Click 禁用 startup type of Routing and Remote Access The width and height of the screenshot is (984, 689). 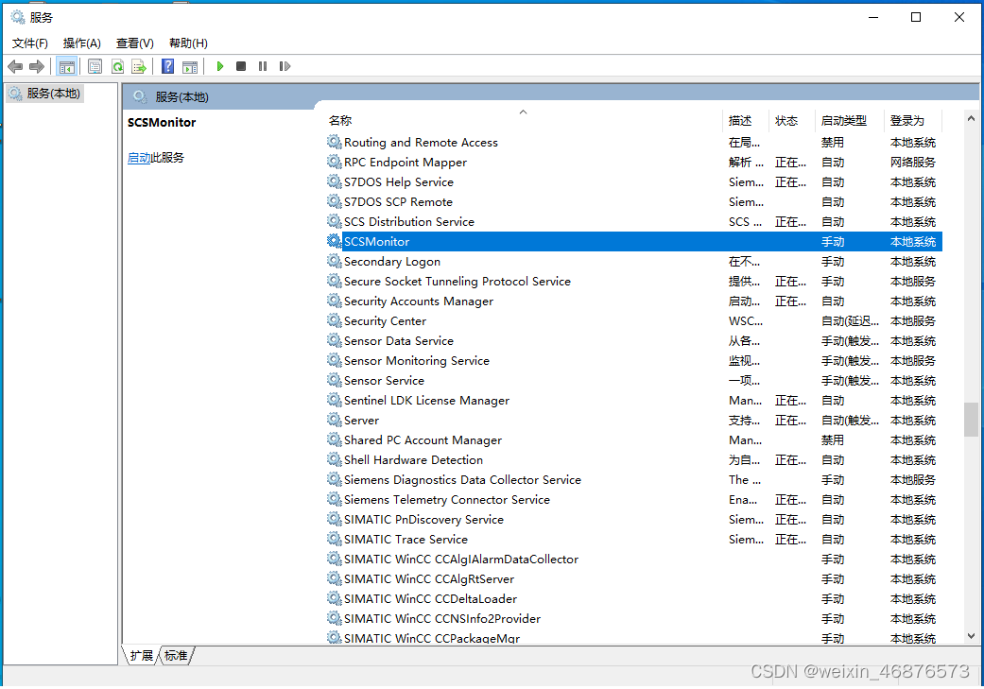click(833, 143)
